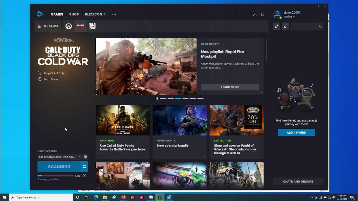Expand dropdown arrow beside Battle.net logo
358x201 pixels.
pyautogui.click(x=45, y=14)
